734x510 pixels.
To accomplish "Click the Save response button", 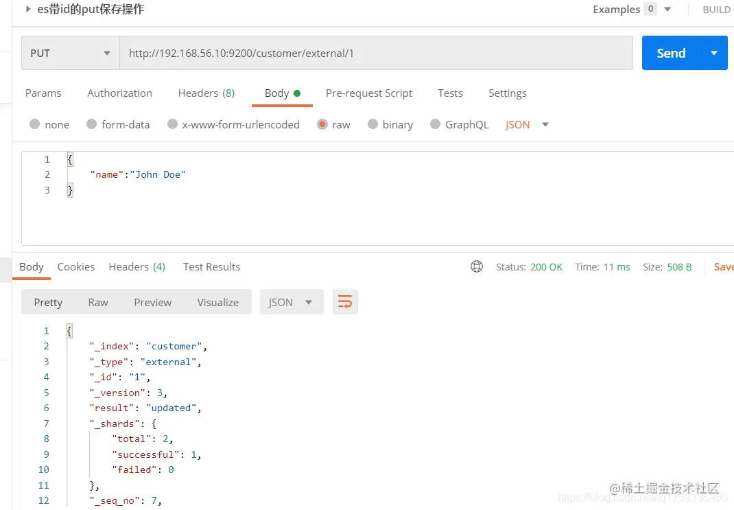I will (x=724, y=267).
